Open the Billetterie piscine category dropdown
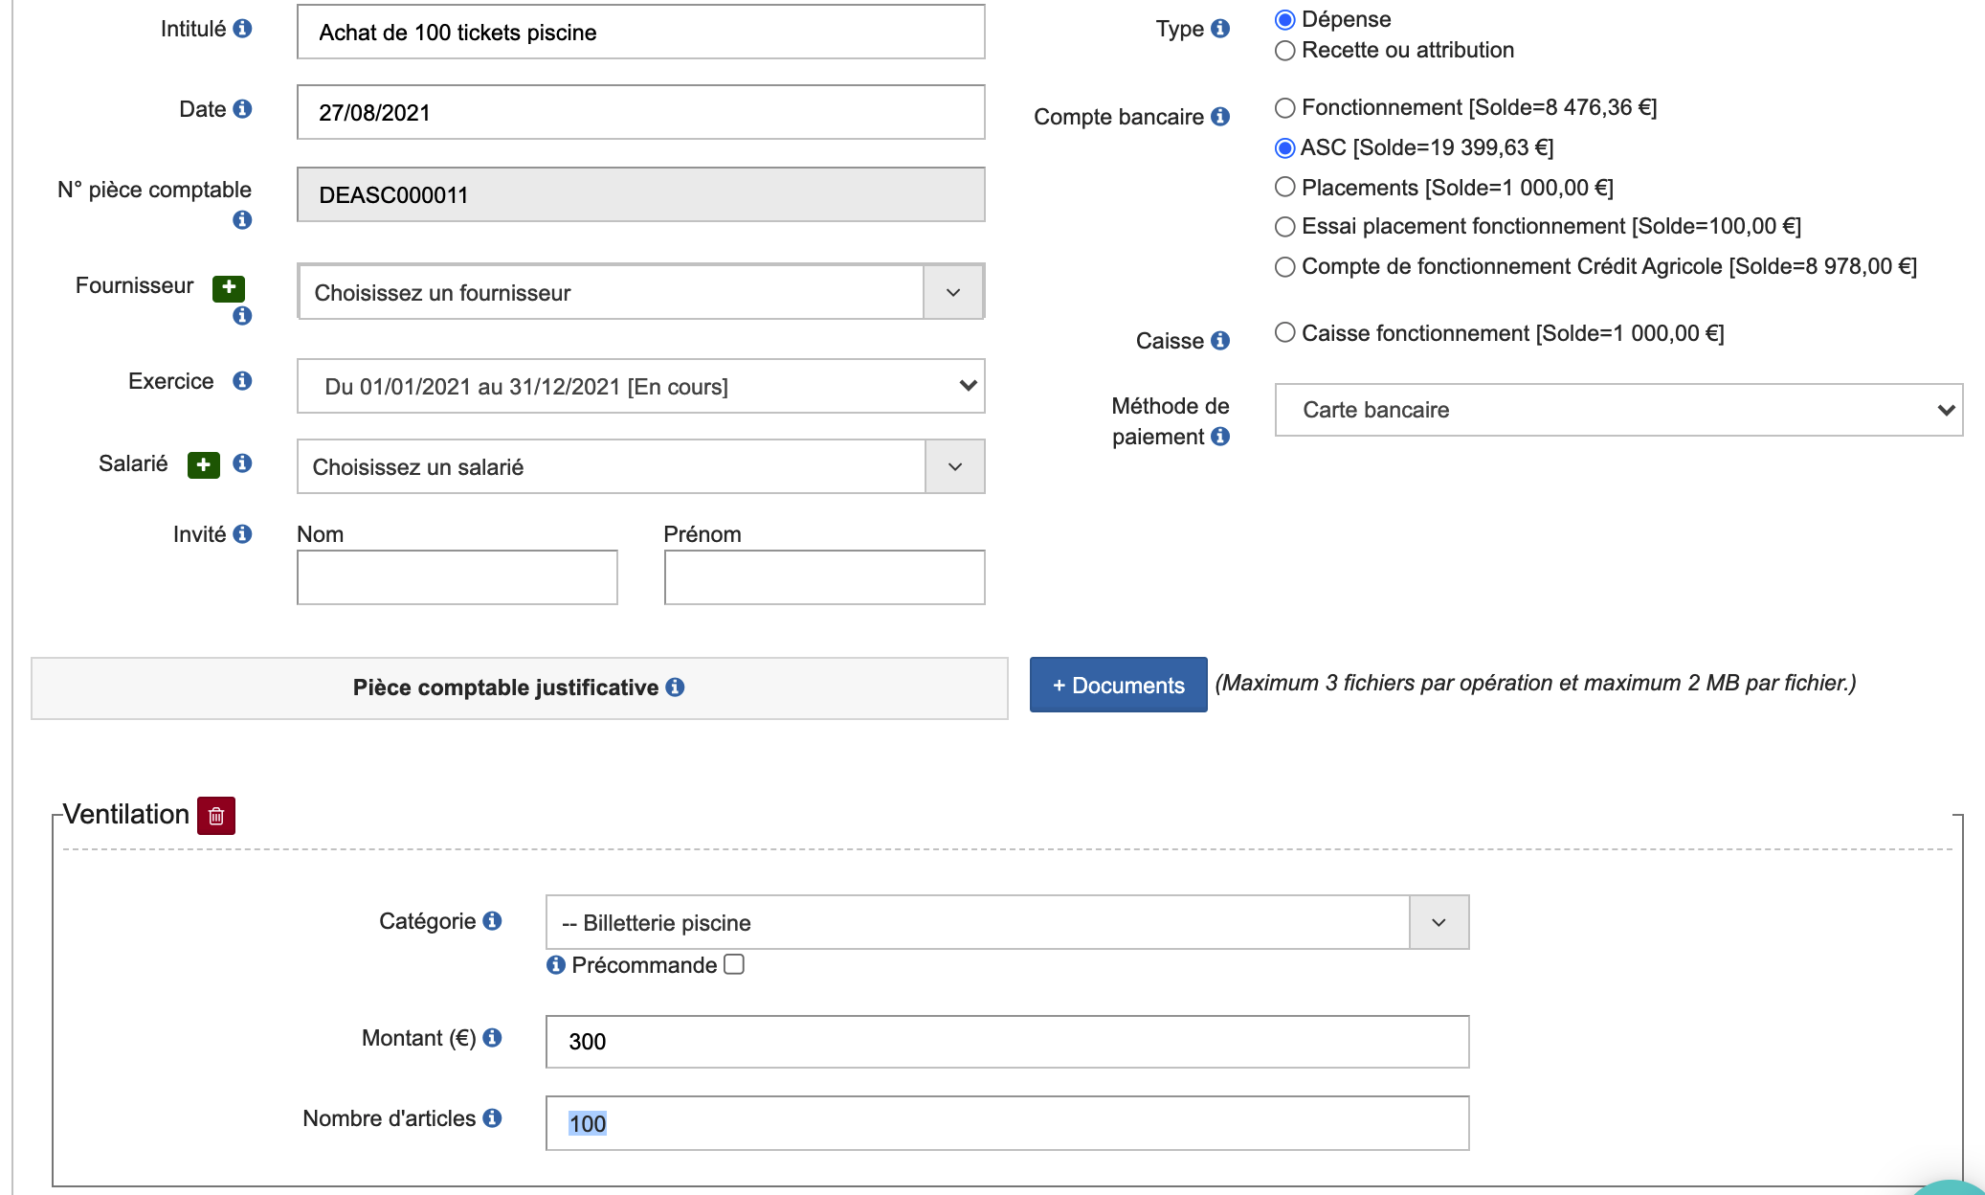The height and width of the screenshot is (1195, 1985). point(1005,922)
